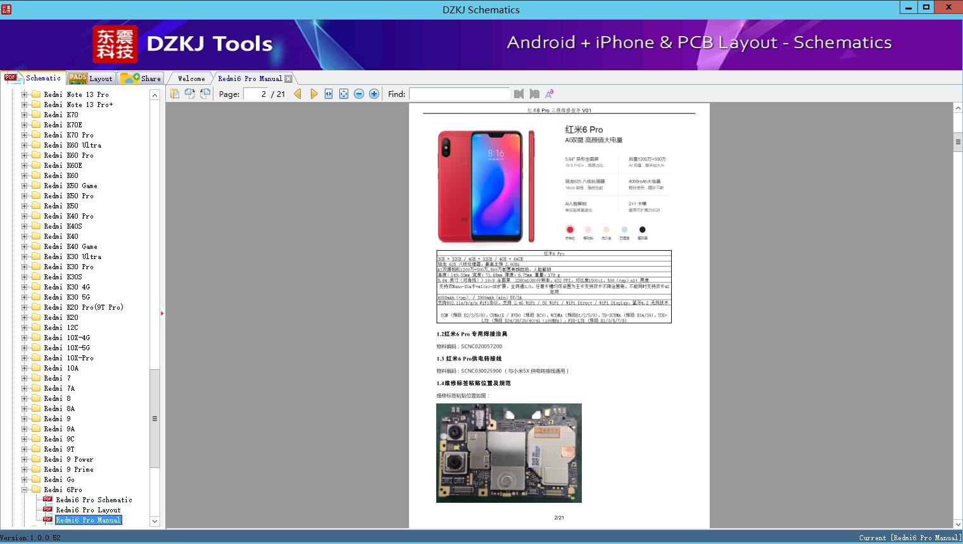Select the Redmi 10X-Pro folder
Screen dimensions: 963x544
(68, 358)
